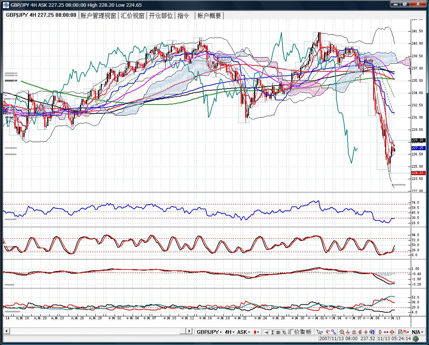Click the vertical compress arrows icon
The width and height of the screenshot is (429, 345).
[354, 332]
